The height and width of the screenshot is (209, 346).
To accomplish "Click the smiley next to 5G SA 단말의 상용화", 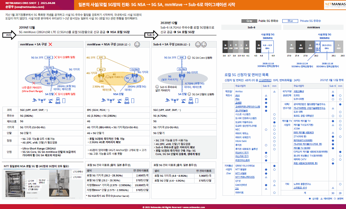I will click(189, 94).
